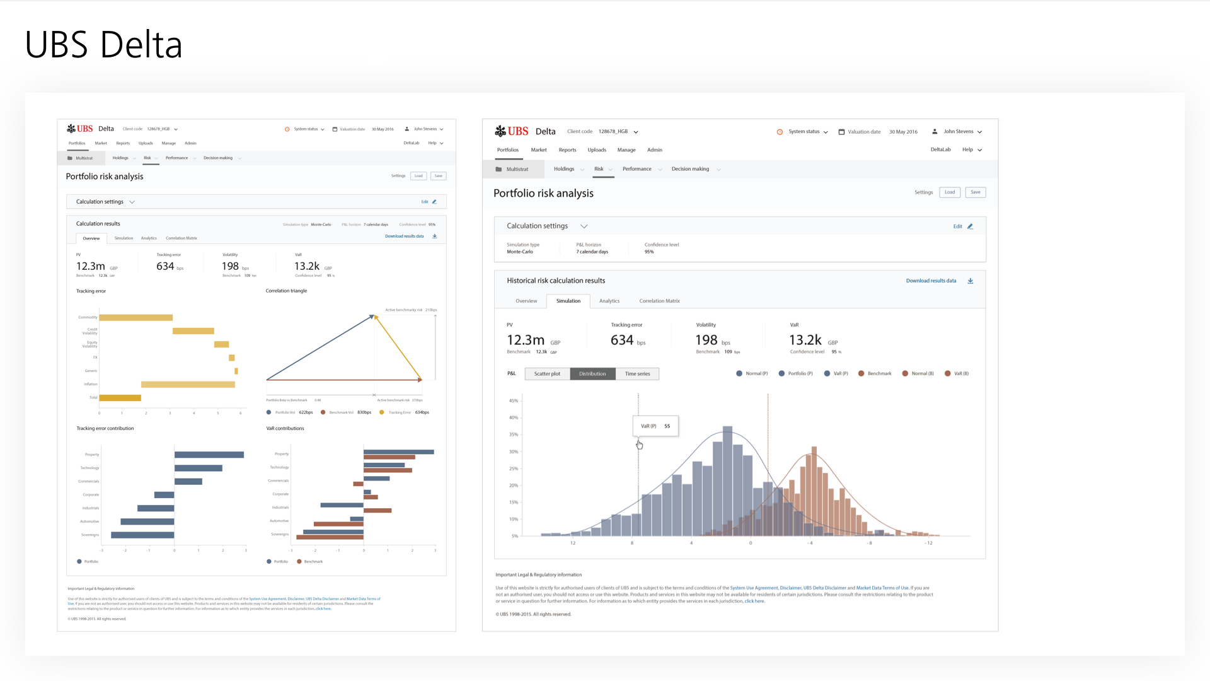Click the Valuation date calendar icon in right mockup

pos(841,132)
